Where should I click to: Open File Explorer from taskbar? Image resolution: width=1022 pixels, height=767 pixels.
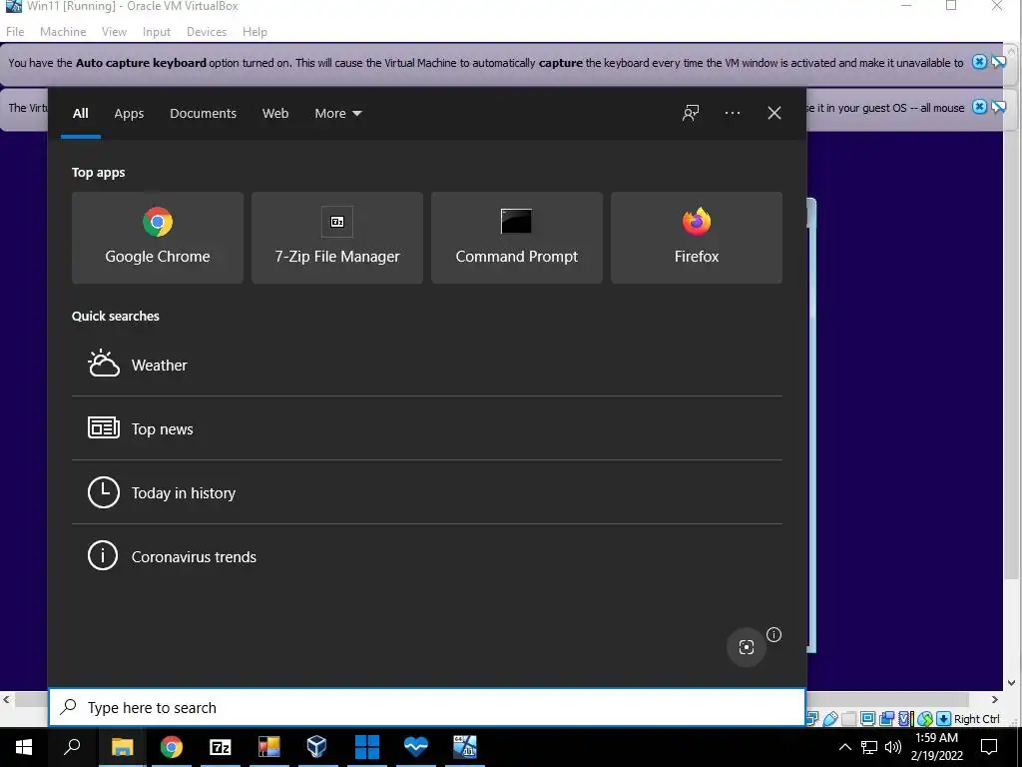[122, 747]
